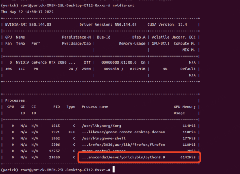This screenshot has width=240, height=174.
Task: Click CUDA Version: 12.4 text
Action: [167, 25]
